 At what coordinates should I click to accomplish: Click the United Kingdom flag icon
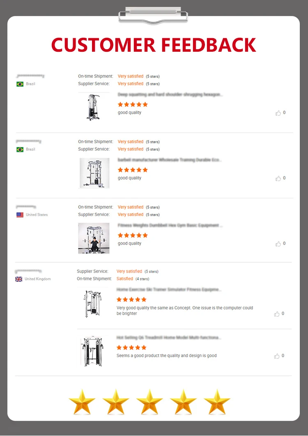19,279
